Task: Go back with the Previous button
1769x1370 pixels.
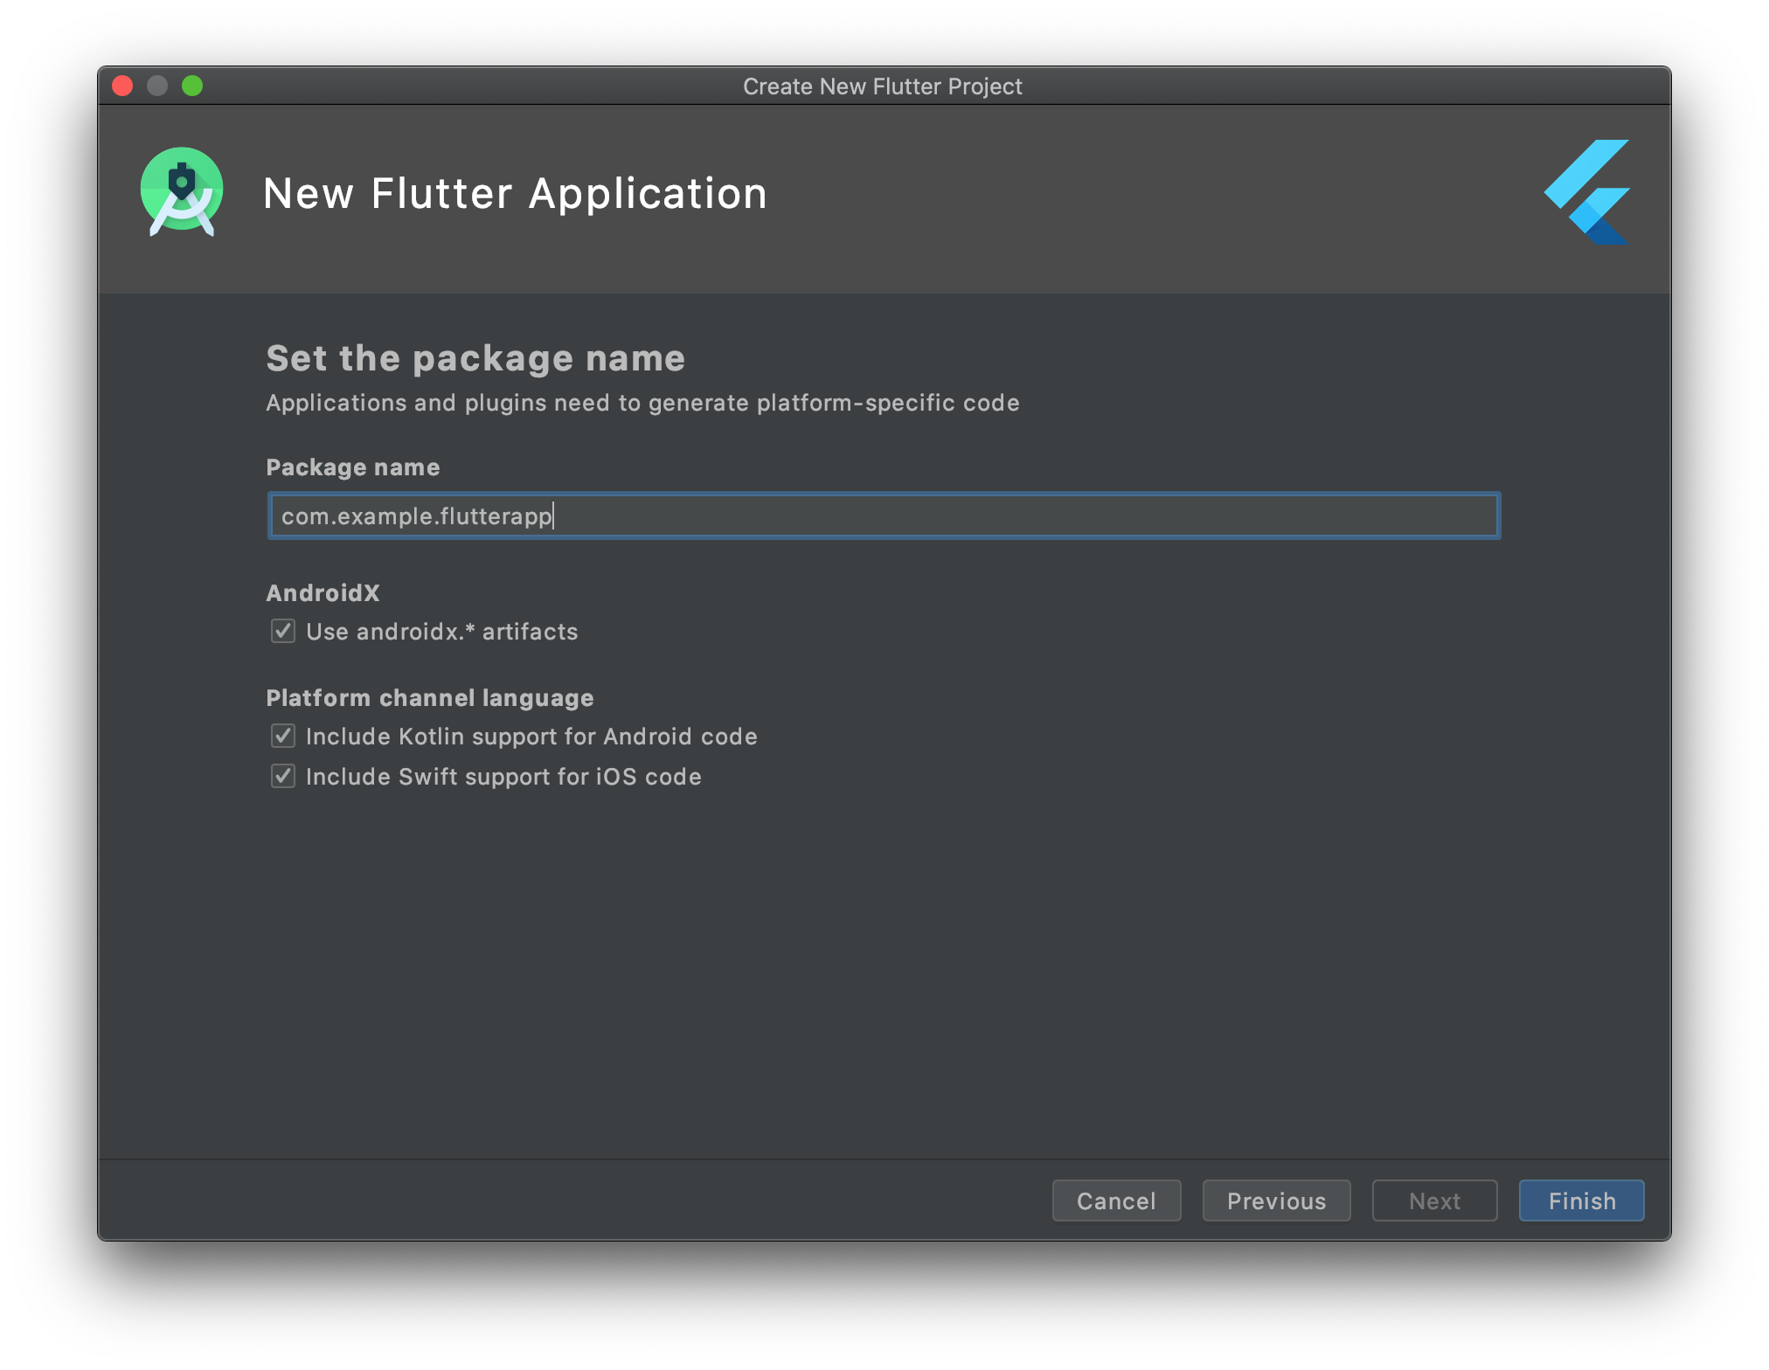Action: (x=1276, y=1200)
